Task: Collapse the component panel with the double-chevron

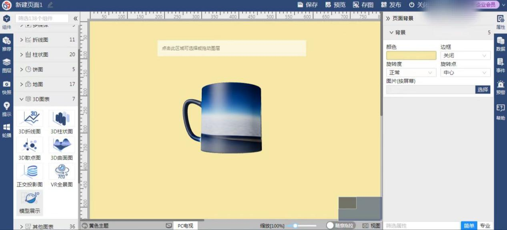Action: 75,18
